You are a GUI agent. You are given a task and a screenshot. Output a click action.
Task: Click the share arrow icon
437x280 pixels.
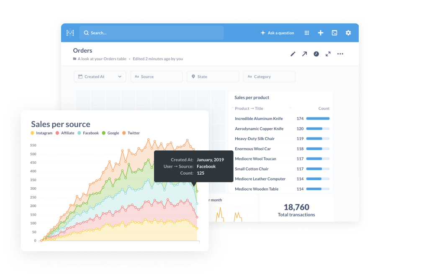pos(305,54)
